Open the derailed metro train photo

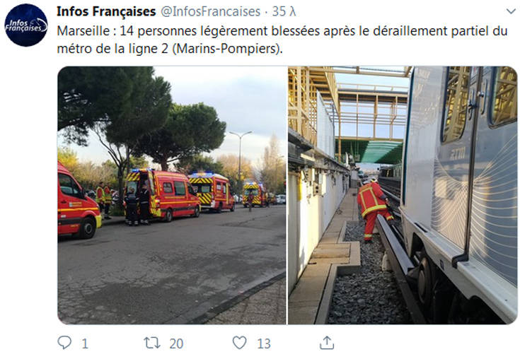click(403, 195)
